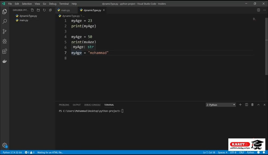Open the Manage gear settings menu
This screenshot has width=268, height=155.
coord(5,145)
